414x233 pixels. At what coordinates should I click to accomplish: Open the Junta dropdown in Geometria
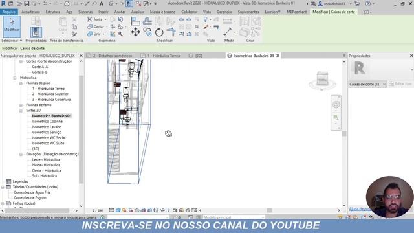[x=105, y=19]
